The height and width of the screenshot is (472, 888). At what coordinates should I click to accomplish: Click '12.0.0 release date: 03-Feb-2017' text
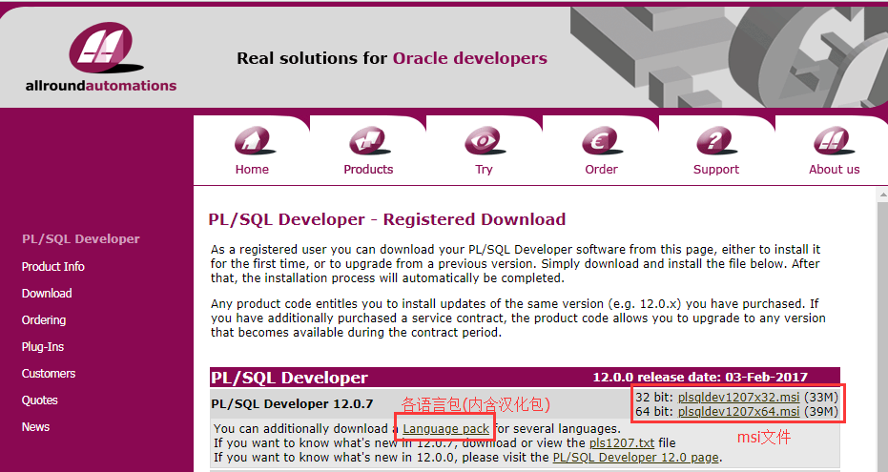pyautogui.click(x=700, y=377)
